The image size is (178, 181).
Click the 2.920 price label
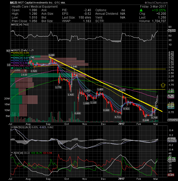(x=34, y=71)
